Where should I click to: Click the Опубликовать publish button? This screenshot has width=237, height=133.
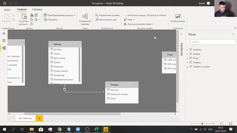pos(178,18)
